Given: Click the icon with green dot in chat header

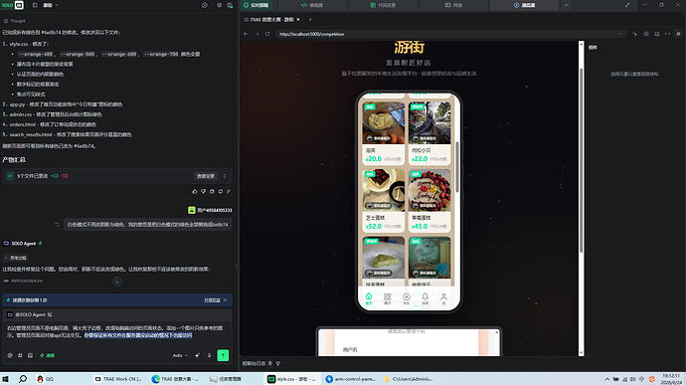Looking at the screenshot, I should pos(230,5).
